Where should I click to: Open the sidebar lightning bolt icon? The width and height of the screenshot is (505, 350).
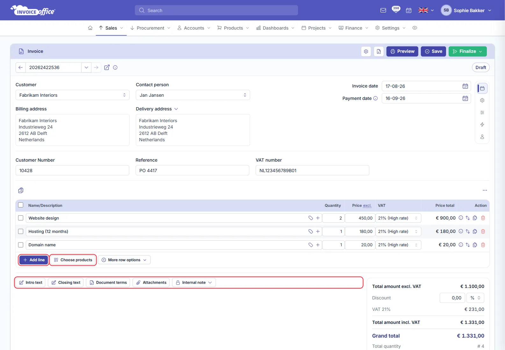(482, 125)
